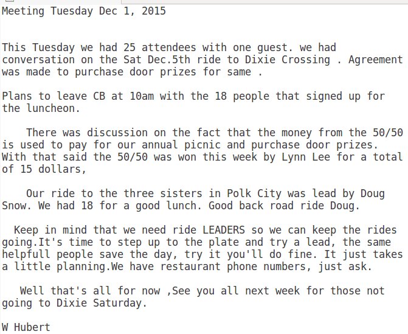The width and height of the screenshot is (408, 334).
Task: Place cursor on the misspelled word 'helpfull'
Action: pyautogui.click(x=26, y=254)
